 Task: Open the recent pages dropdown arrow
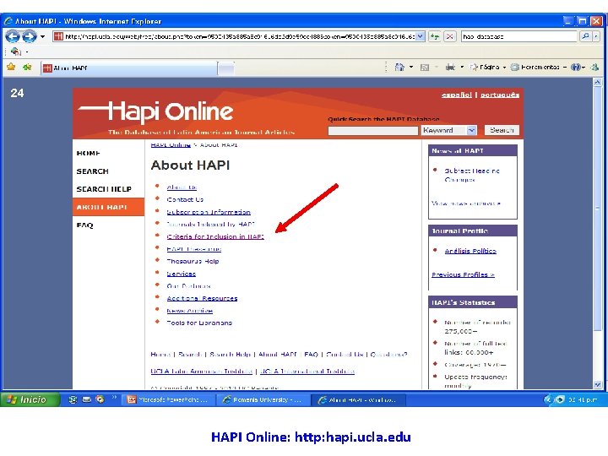pos(43,37)
